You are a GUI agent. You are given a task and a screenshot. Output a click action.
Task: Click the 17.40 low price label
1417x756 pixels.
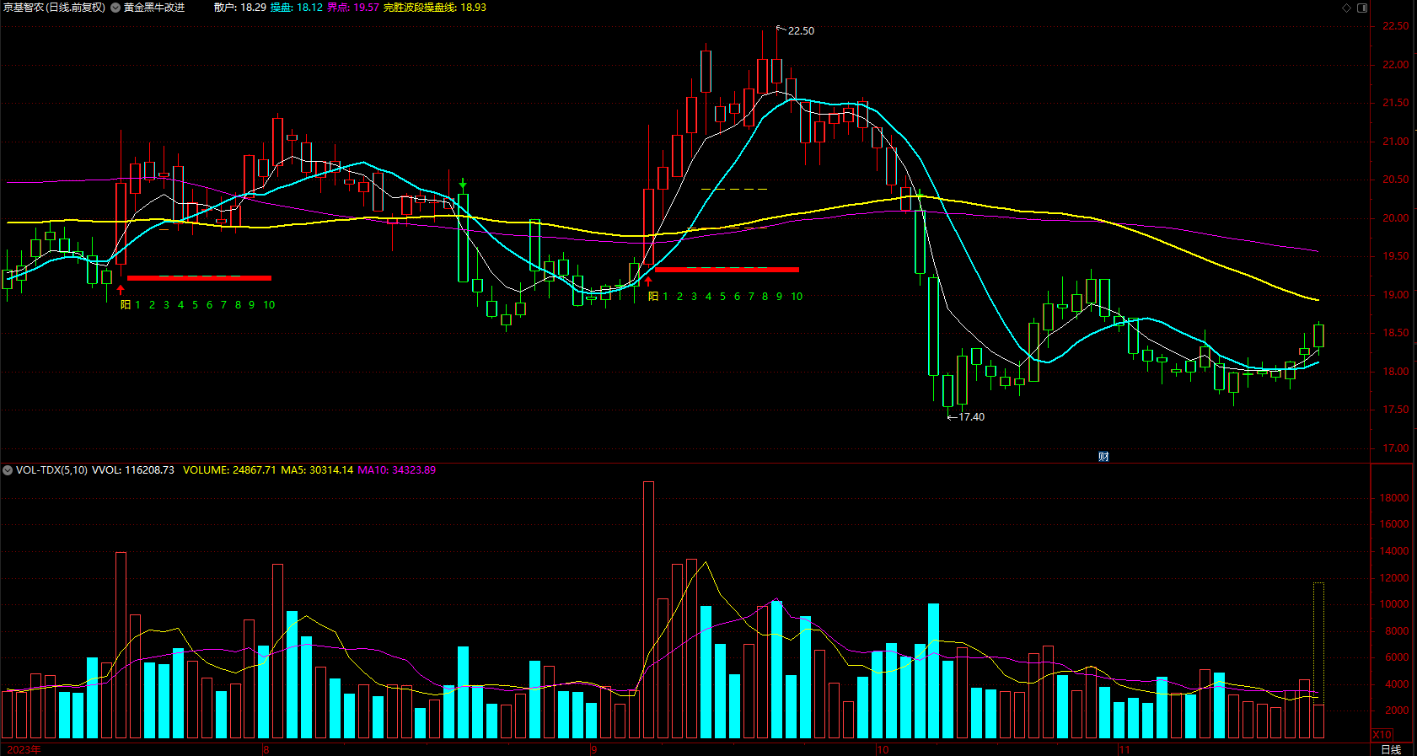(971, 417)
